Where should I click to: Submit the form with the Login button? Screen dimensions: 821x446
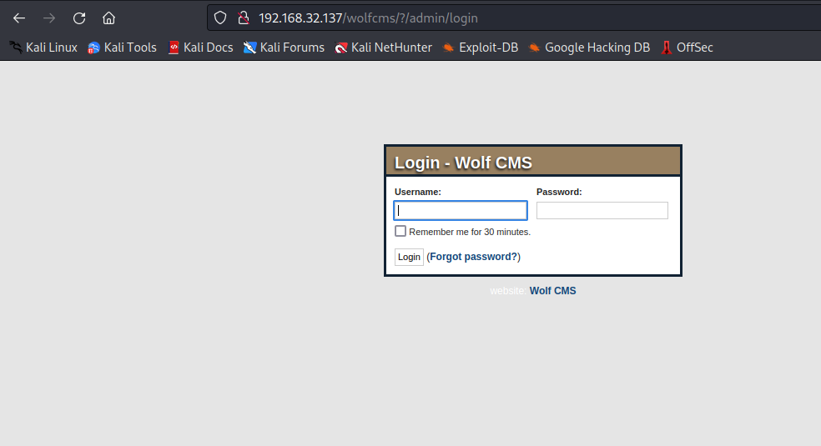(409, 257)
